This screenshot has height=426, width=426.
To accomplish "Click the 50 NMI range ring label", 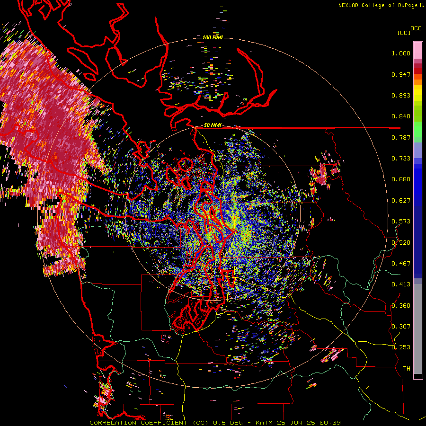I will (x=213, y=125).
